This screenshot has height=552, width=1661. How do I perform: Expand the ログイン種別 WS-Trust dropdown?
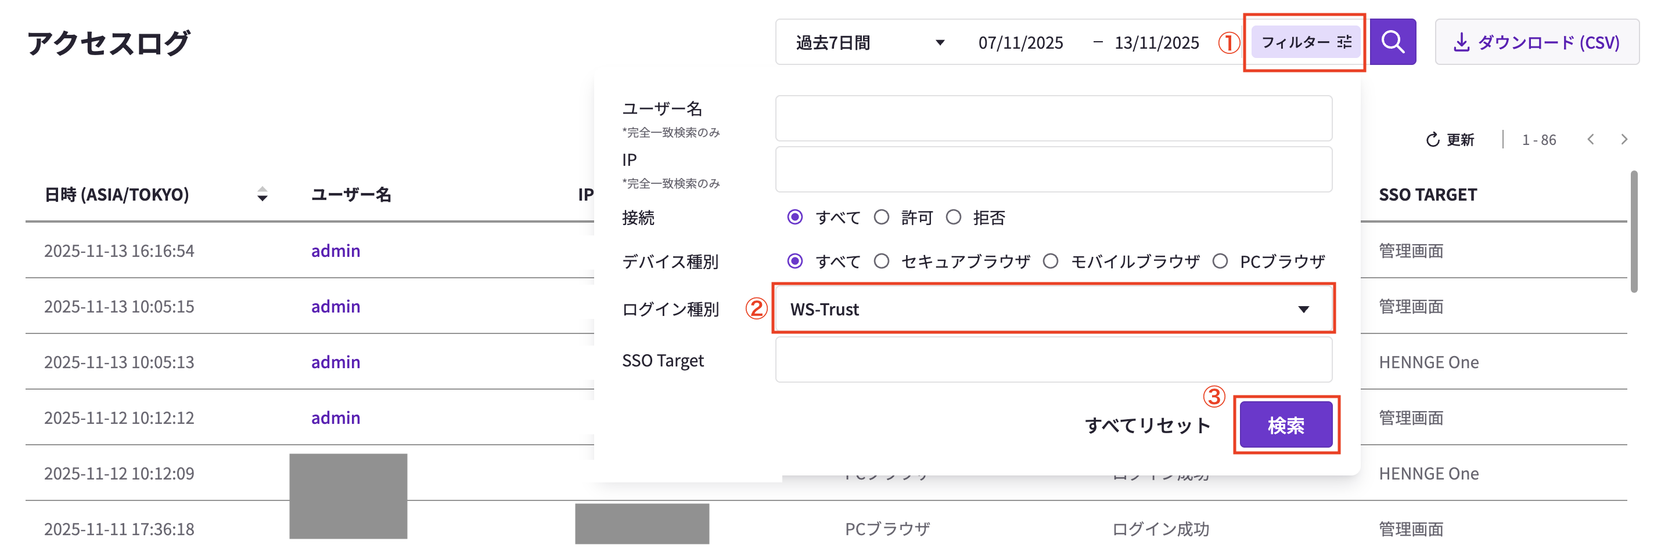coord(1053,309)
